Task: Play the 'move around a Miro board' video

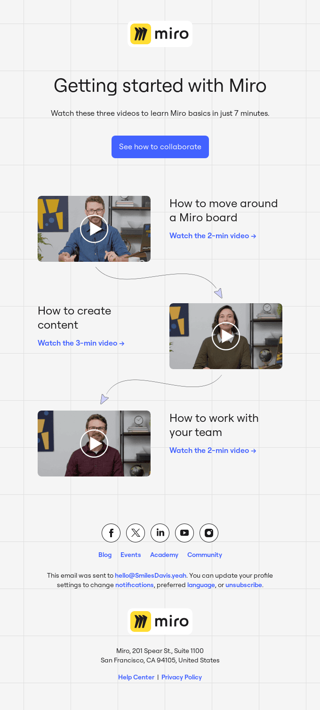Action: (94, 229)
